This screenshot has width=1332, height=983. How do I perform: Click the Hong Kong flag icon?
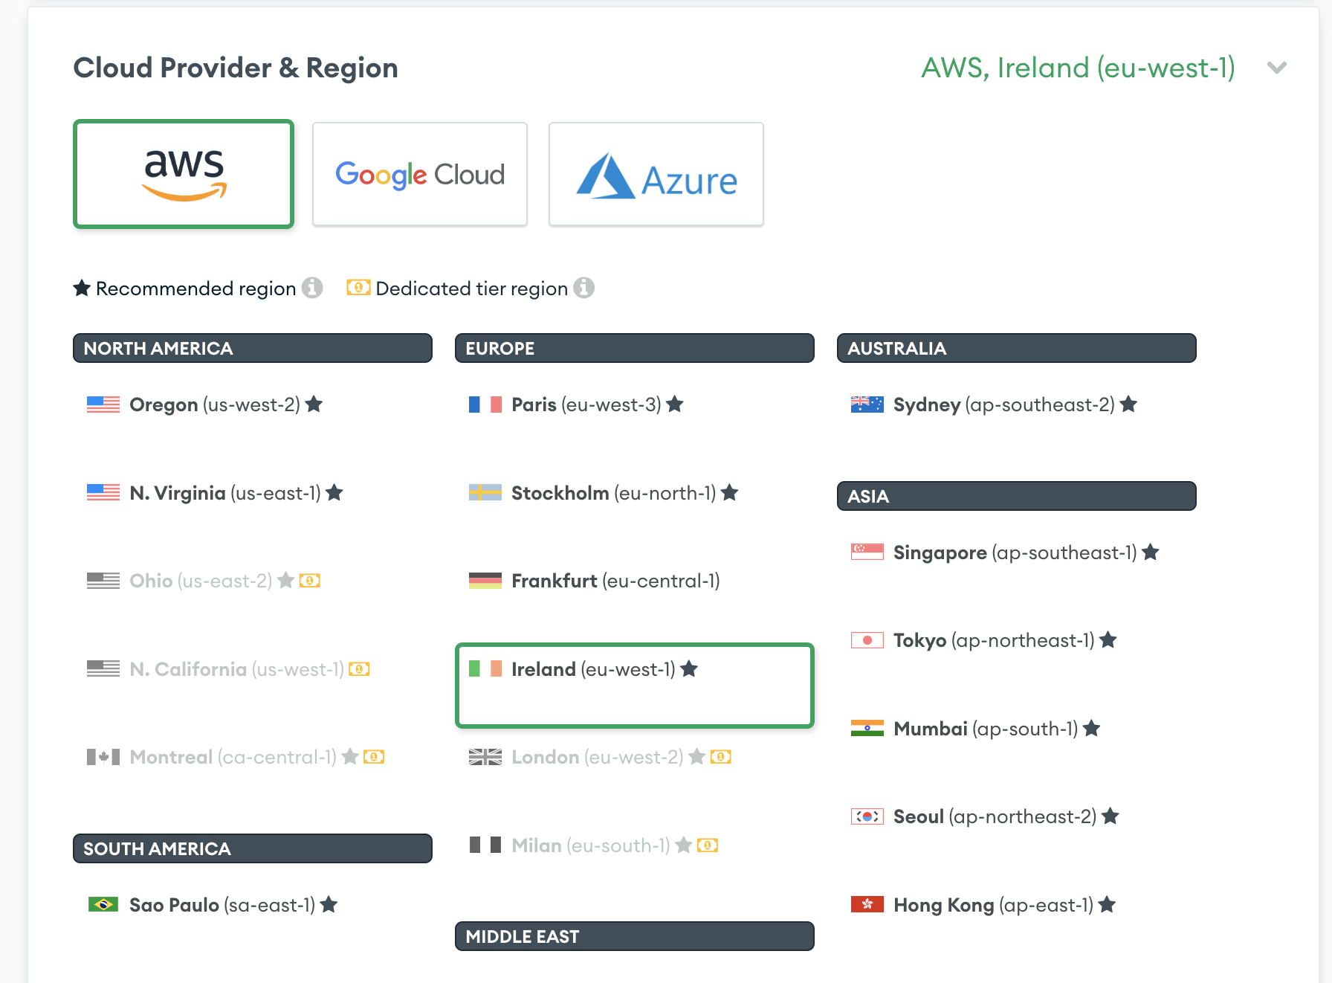tap(867, 904)
